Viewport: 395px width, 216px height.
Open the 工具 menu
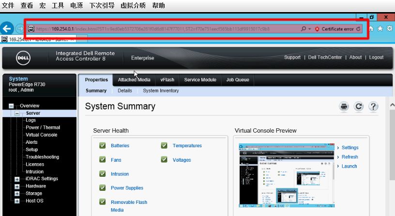coord(58,5)
